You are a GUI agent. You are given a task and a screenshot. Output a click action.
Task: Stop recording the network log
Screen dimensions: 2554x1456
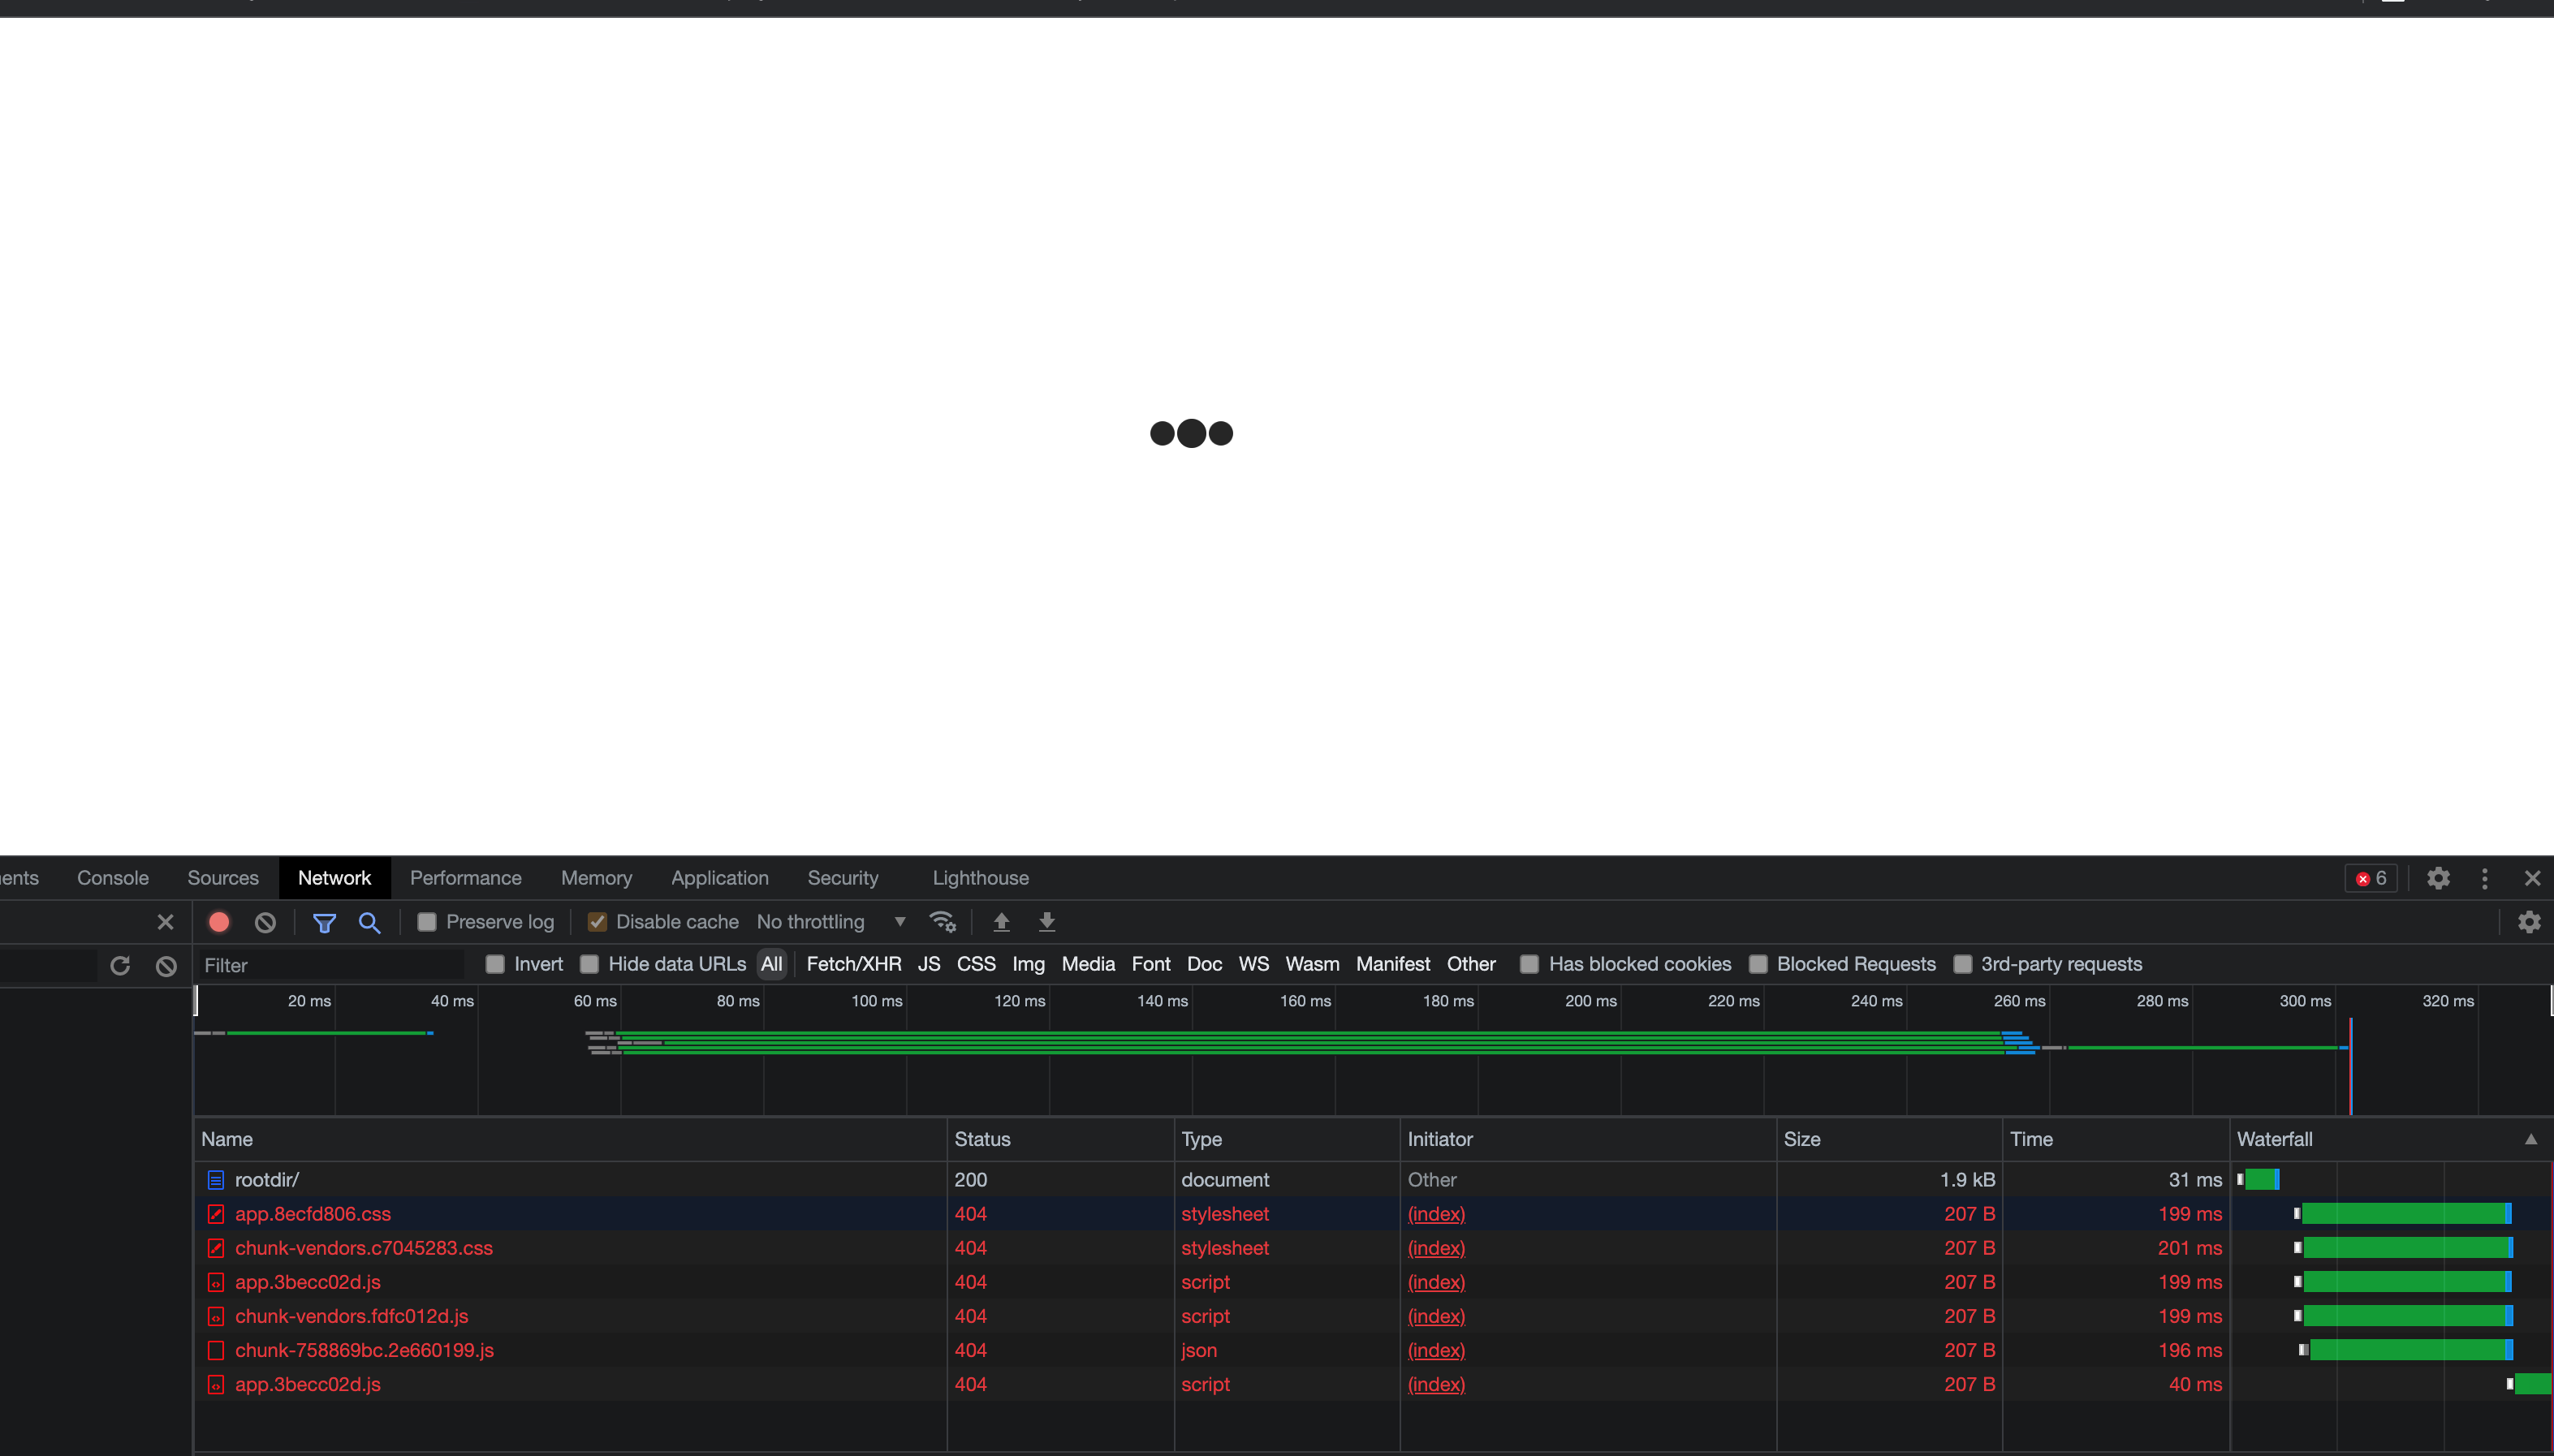pyautogui.click(x=218, y=921)
